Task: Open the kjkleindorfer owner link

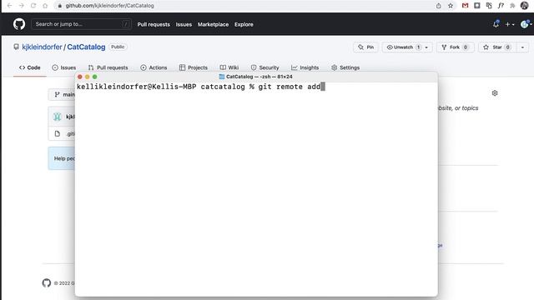Action: [x=42, y=47]
